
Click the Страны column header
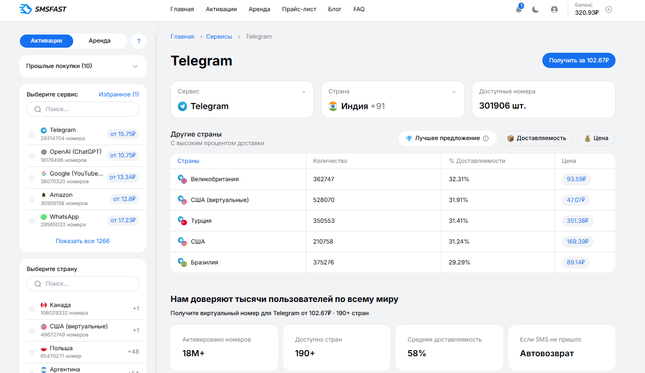click(x=188, y=161)
